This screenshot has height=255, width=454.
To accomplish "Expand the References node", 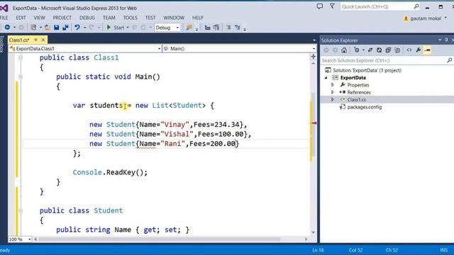I will pyautogui.click(x=333, y=92).
